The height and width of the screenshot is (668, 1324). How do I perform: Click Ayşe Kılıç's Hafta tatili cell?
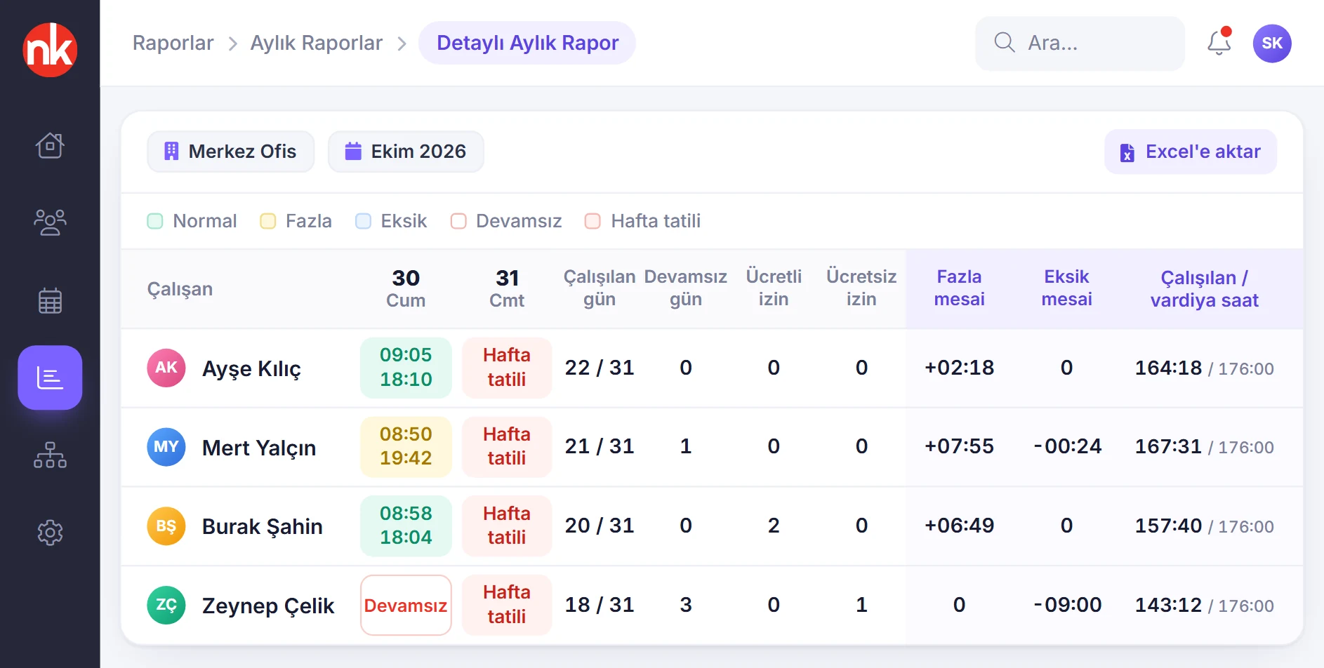(507, 368)
